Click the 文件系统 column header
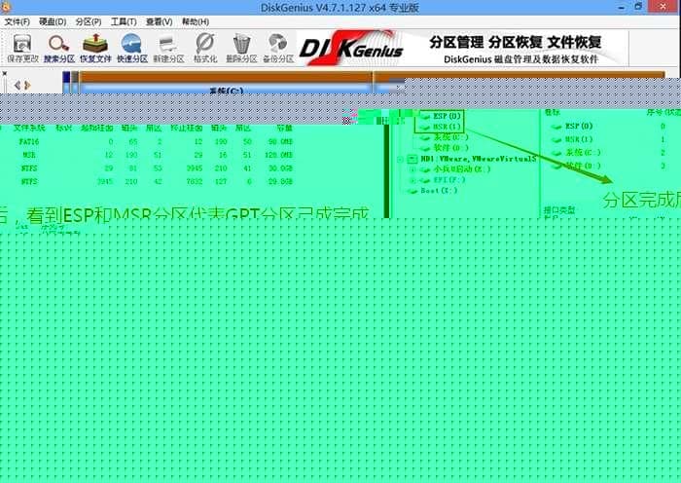The height and width of the screenshot is (483, 681). [29, 128]
